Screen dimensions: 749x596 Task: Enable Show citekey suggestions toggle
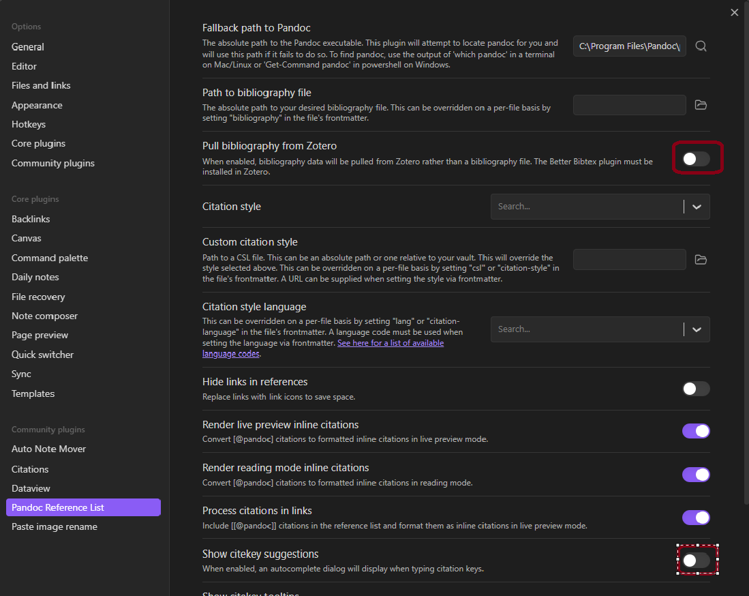pyautogui.click(x=696, y=561)
